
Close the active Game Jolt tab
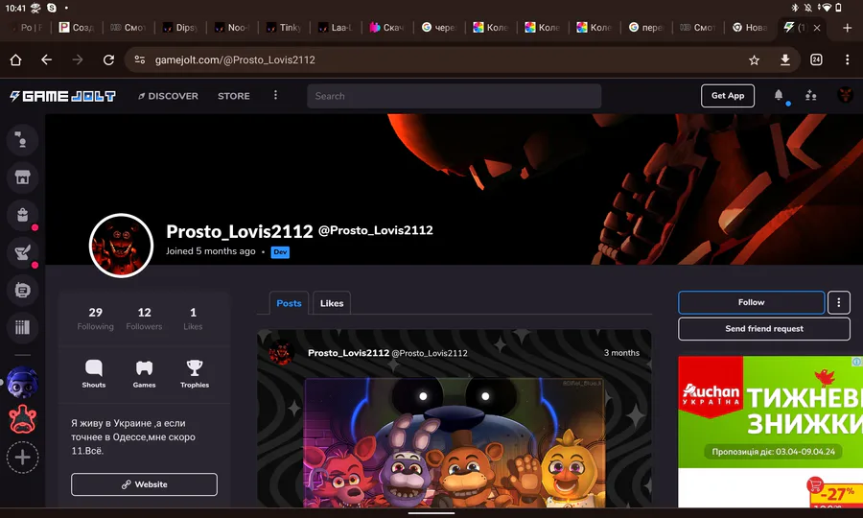pyautogui.click(x=817, y=28)
